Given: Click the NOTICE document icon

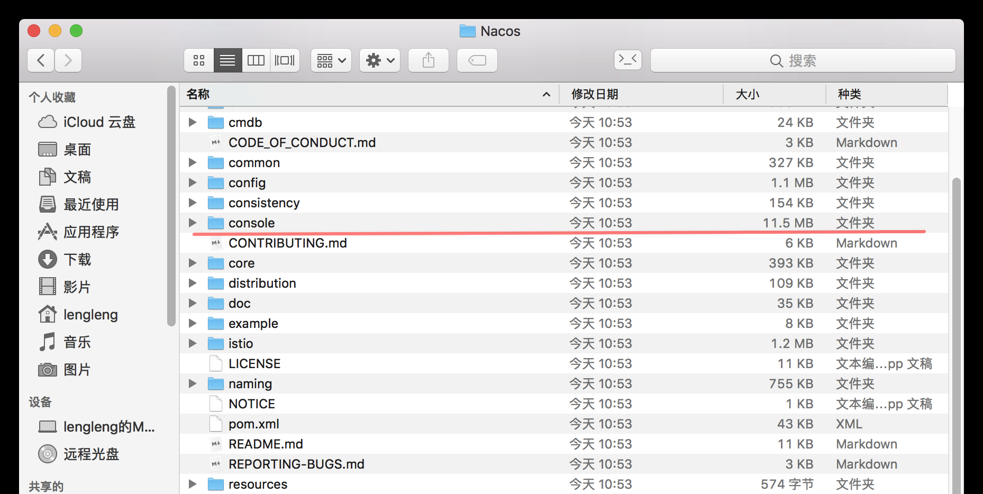Looking at the screenshot, I should 216,404.
